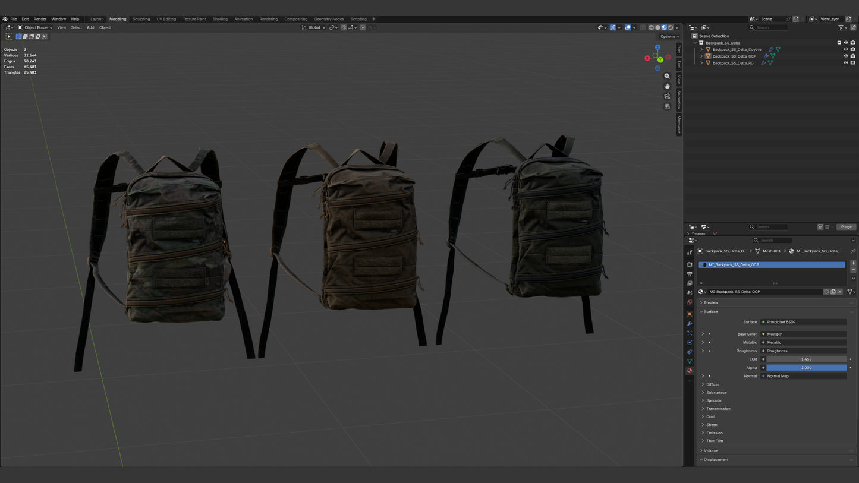The height and width of the screenshot is (483, 859).
Task: Toggle the camera view icon in viewport
Action: tap(667, 96)
